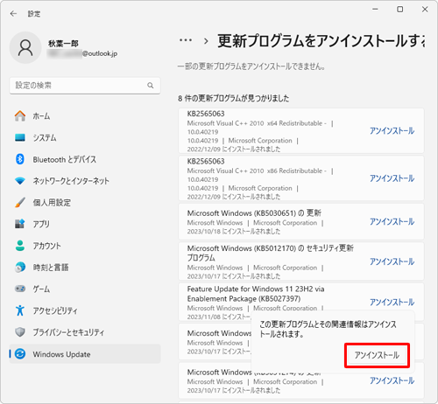Viewport: 438px width, 404px height.
Task: Click the @outlook.jp account email
Action: tap(100, 53)
